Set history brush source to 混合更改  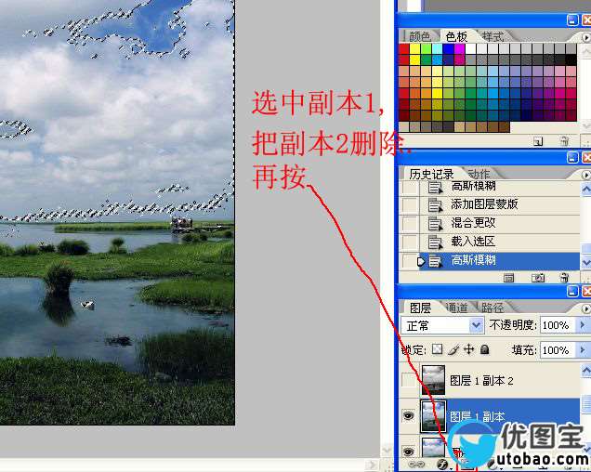tap(409, 223)
